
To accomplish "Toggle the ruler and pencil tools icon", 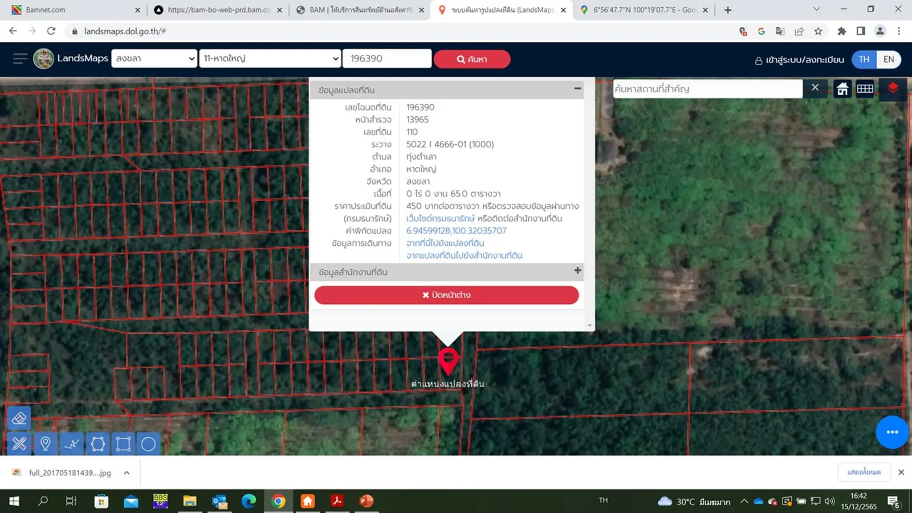I will (x=19, y=444).
